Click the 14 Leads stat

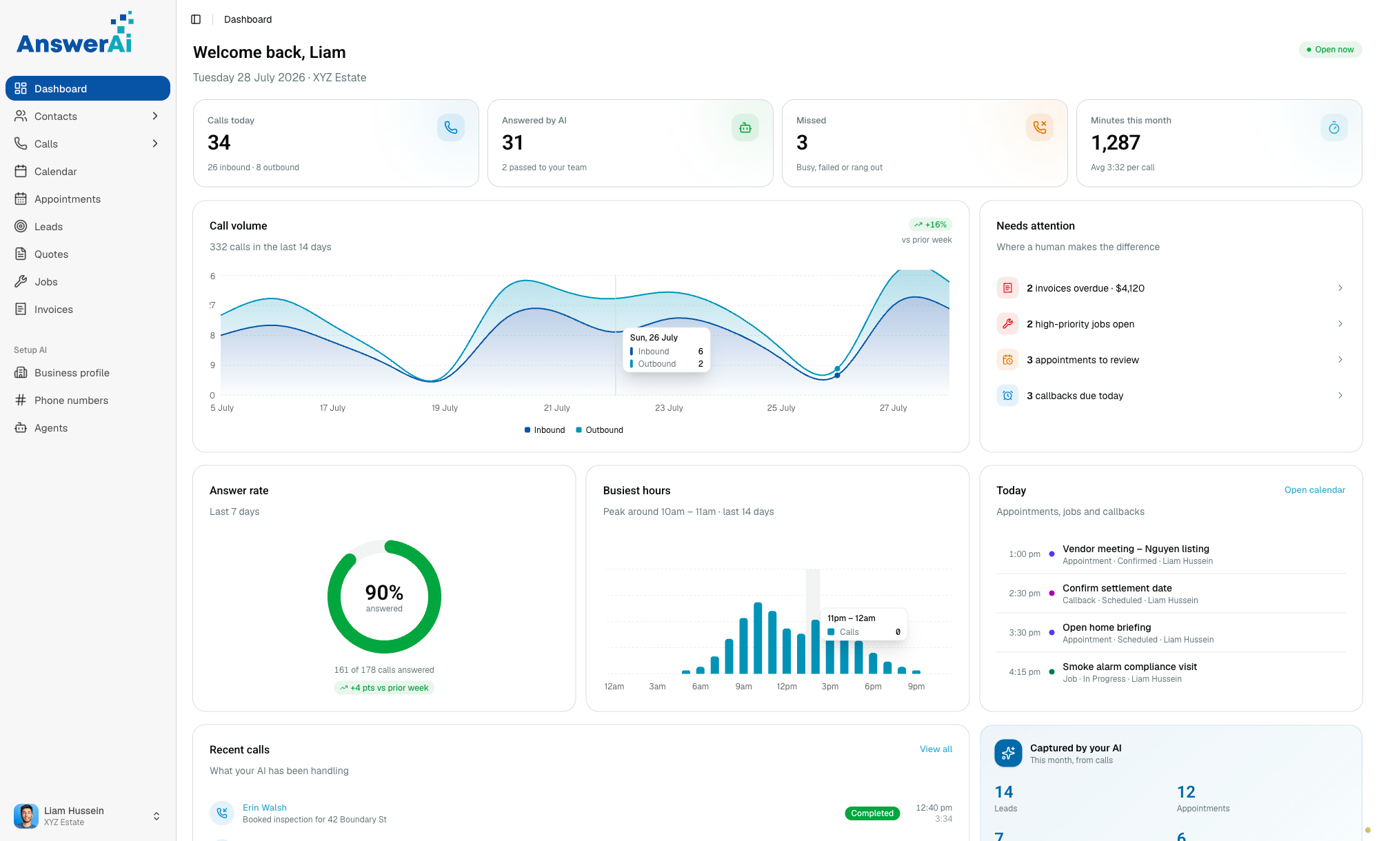click(x=1005, y=798)
